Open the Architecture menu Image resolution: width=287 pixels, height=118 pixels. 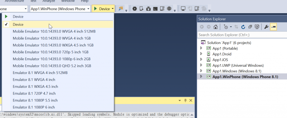(14, 1)
